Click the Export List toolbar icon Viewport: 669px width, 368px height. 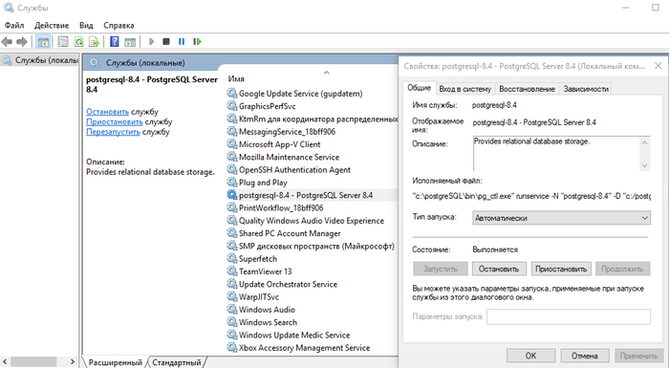pos(94,41)
